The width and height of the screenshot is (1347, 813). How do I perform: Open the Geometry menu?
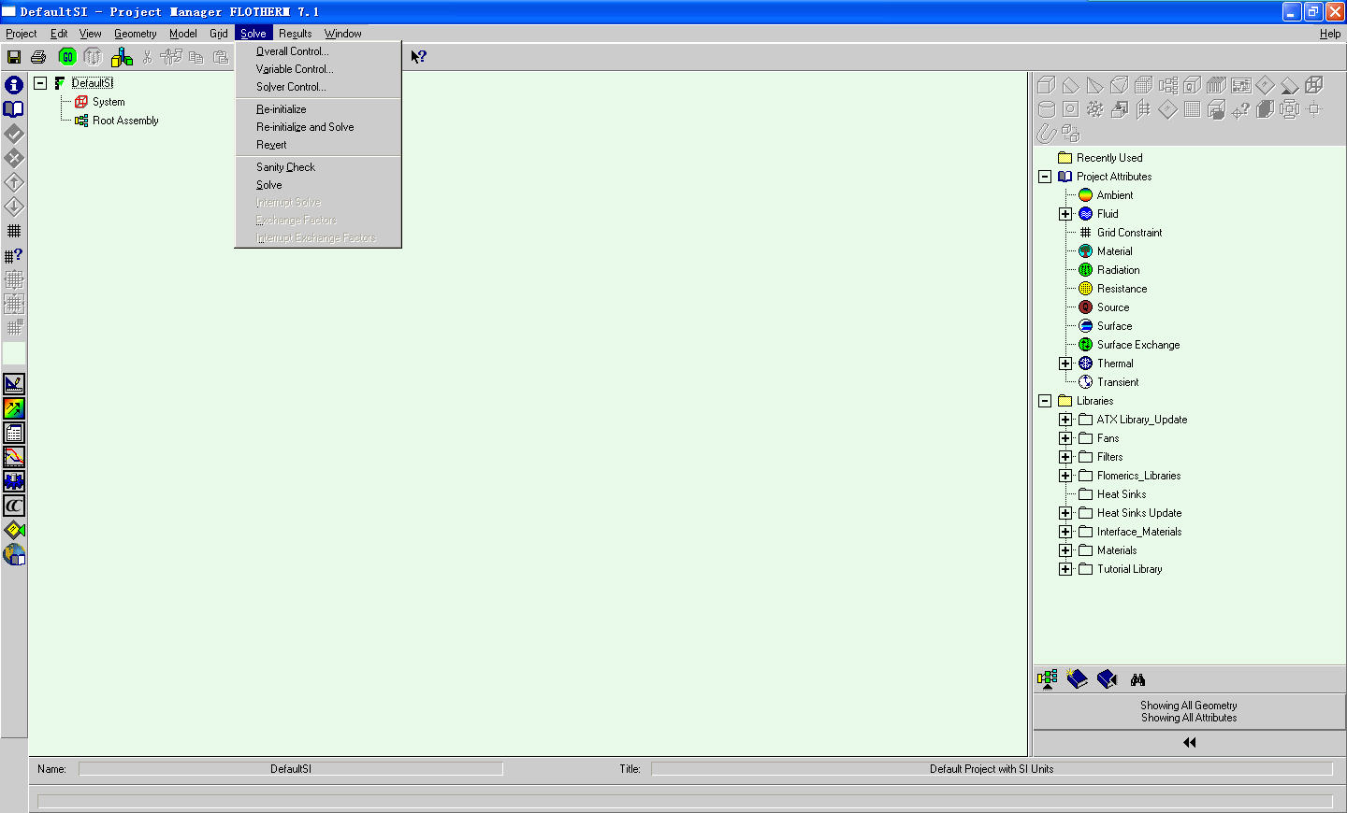pos(136,34)
